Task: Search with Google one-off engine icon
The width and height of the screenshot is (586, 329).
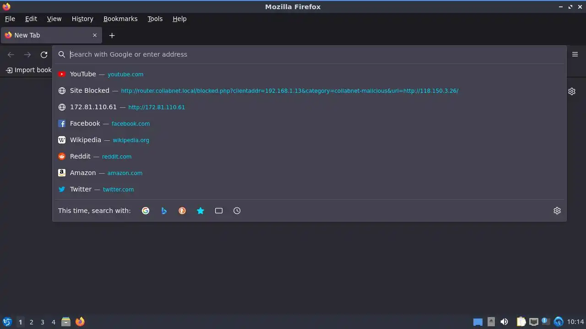Action: tap(146, 211)
